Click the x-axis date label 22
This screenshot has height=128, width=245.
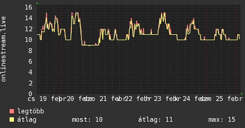pyautogui.click(x=129, y=99)
